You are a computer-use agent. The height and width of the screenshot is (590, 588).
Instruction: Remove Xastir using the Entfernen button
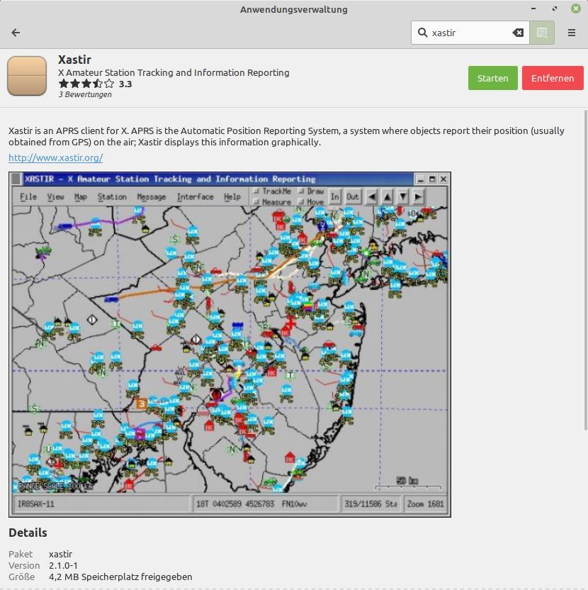[x=553, y=78]
